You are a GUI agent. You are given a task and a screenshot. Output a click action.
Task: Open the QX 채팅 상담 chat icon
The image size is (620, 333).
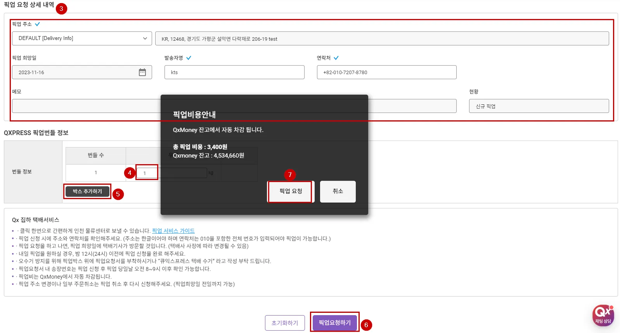point(603,315)
